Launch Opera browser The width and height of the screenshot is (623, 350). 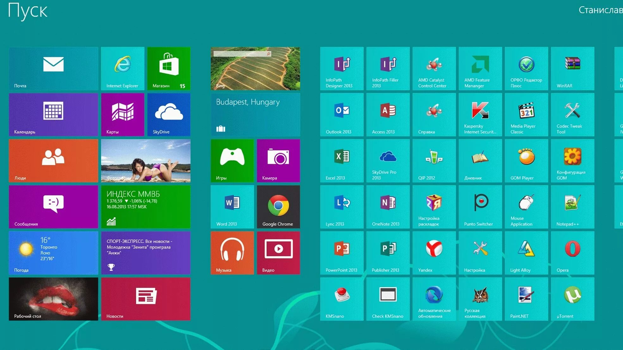pos(573,253)
